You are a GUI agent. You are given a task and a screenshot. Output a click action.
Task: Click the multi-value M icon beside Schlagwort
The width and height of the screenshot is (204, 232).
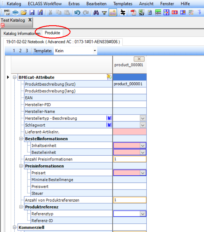[109, 125]
